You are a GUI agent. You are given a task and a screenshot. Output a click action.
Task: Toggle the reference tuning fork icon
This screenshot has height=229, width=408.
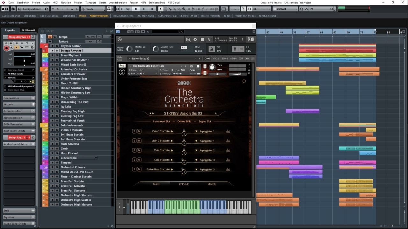(235, 49)
